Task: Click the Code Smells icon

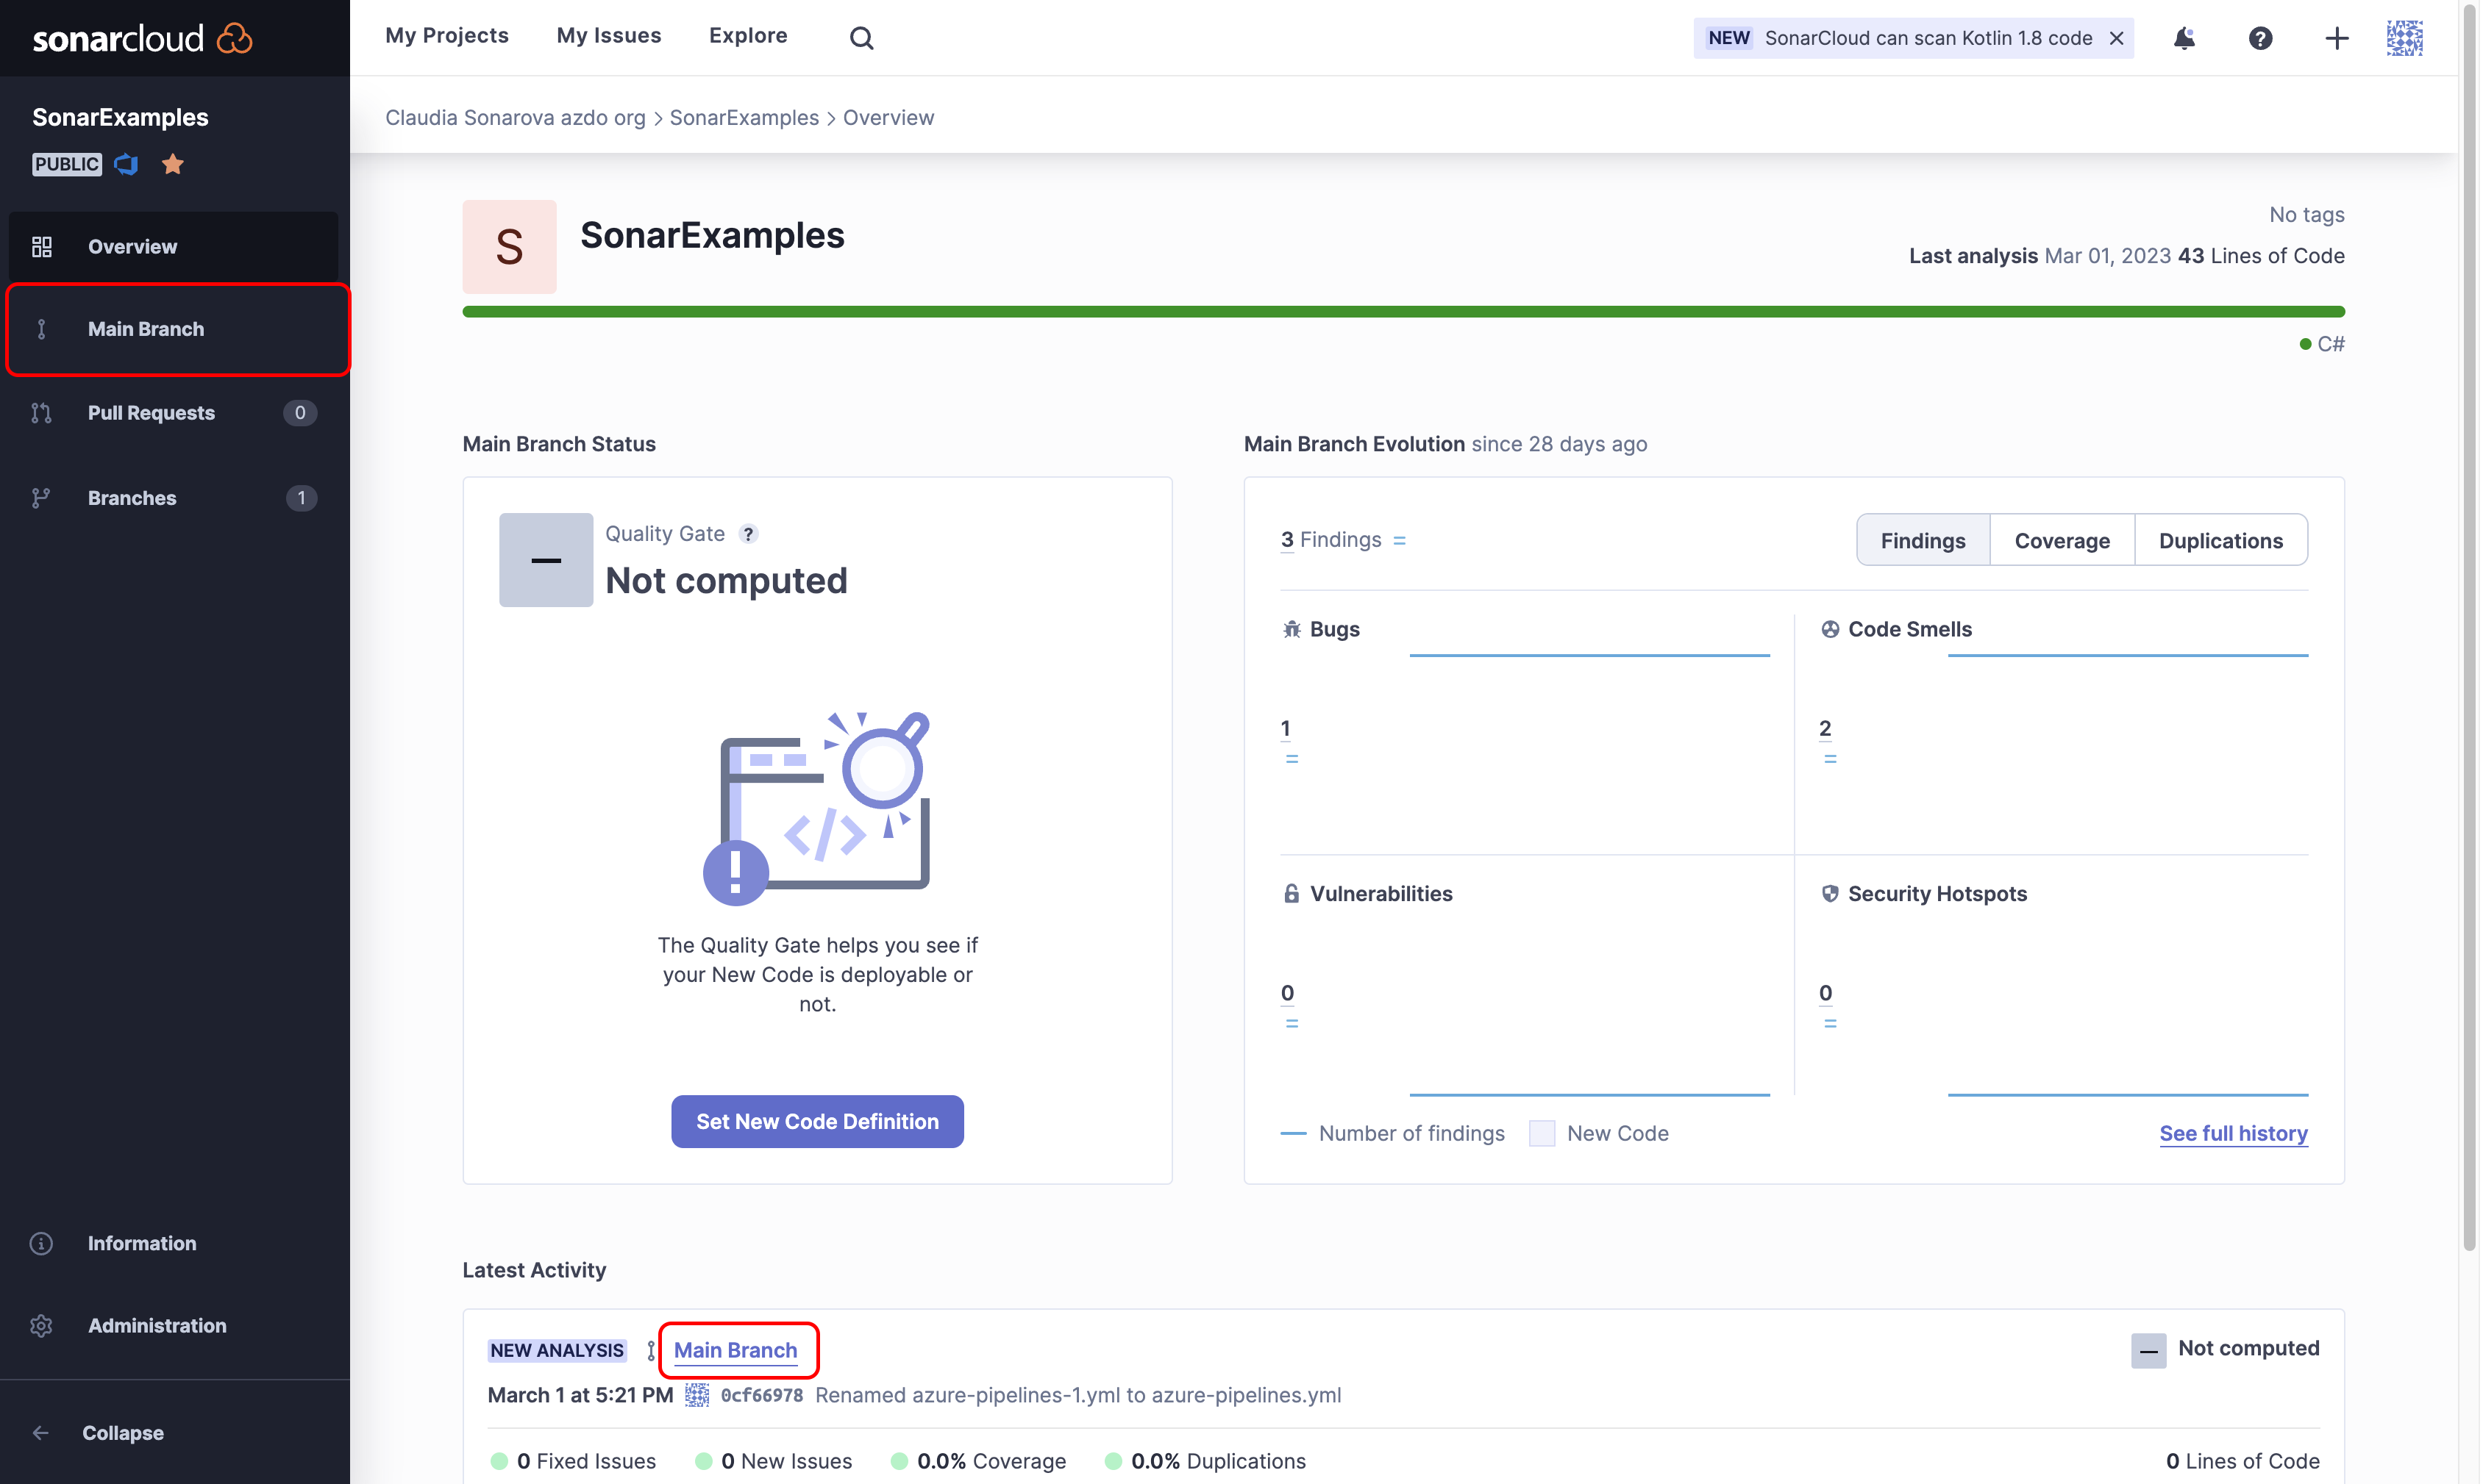Action: (x=1830, y=630)
